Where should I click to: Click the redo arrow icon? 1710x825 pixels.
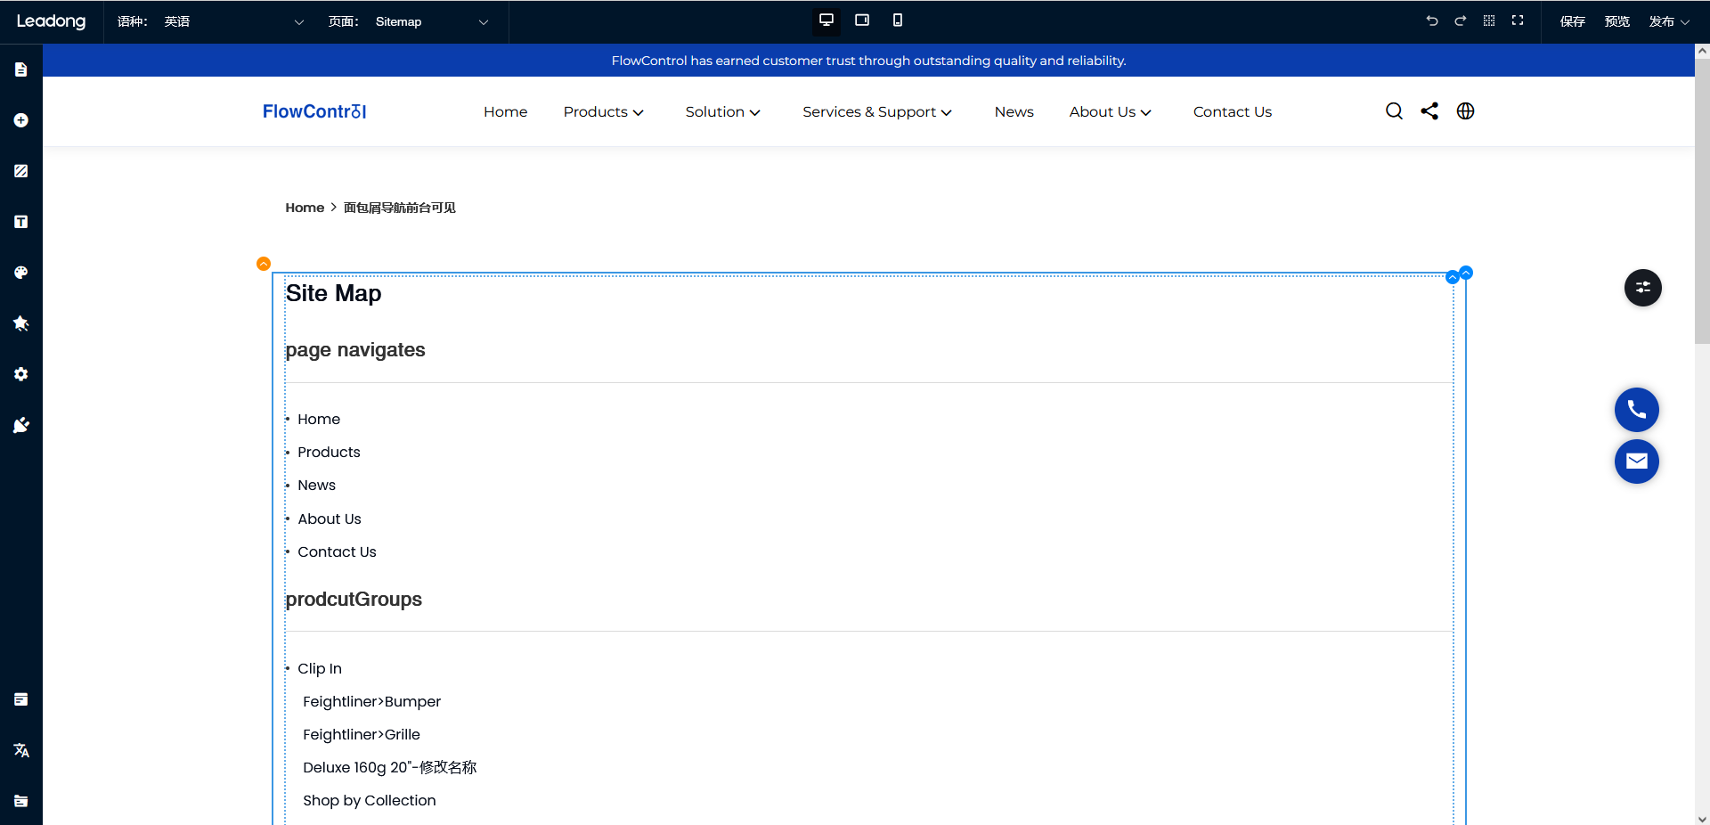1460,20
